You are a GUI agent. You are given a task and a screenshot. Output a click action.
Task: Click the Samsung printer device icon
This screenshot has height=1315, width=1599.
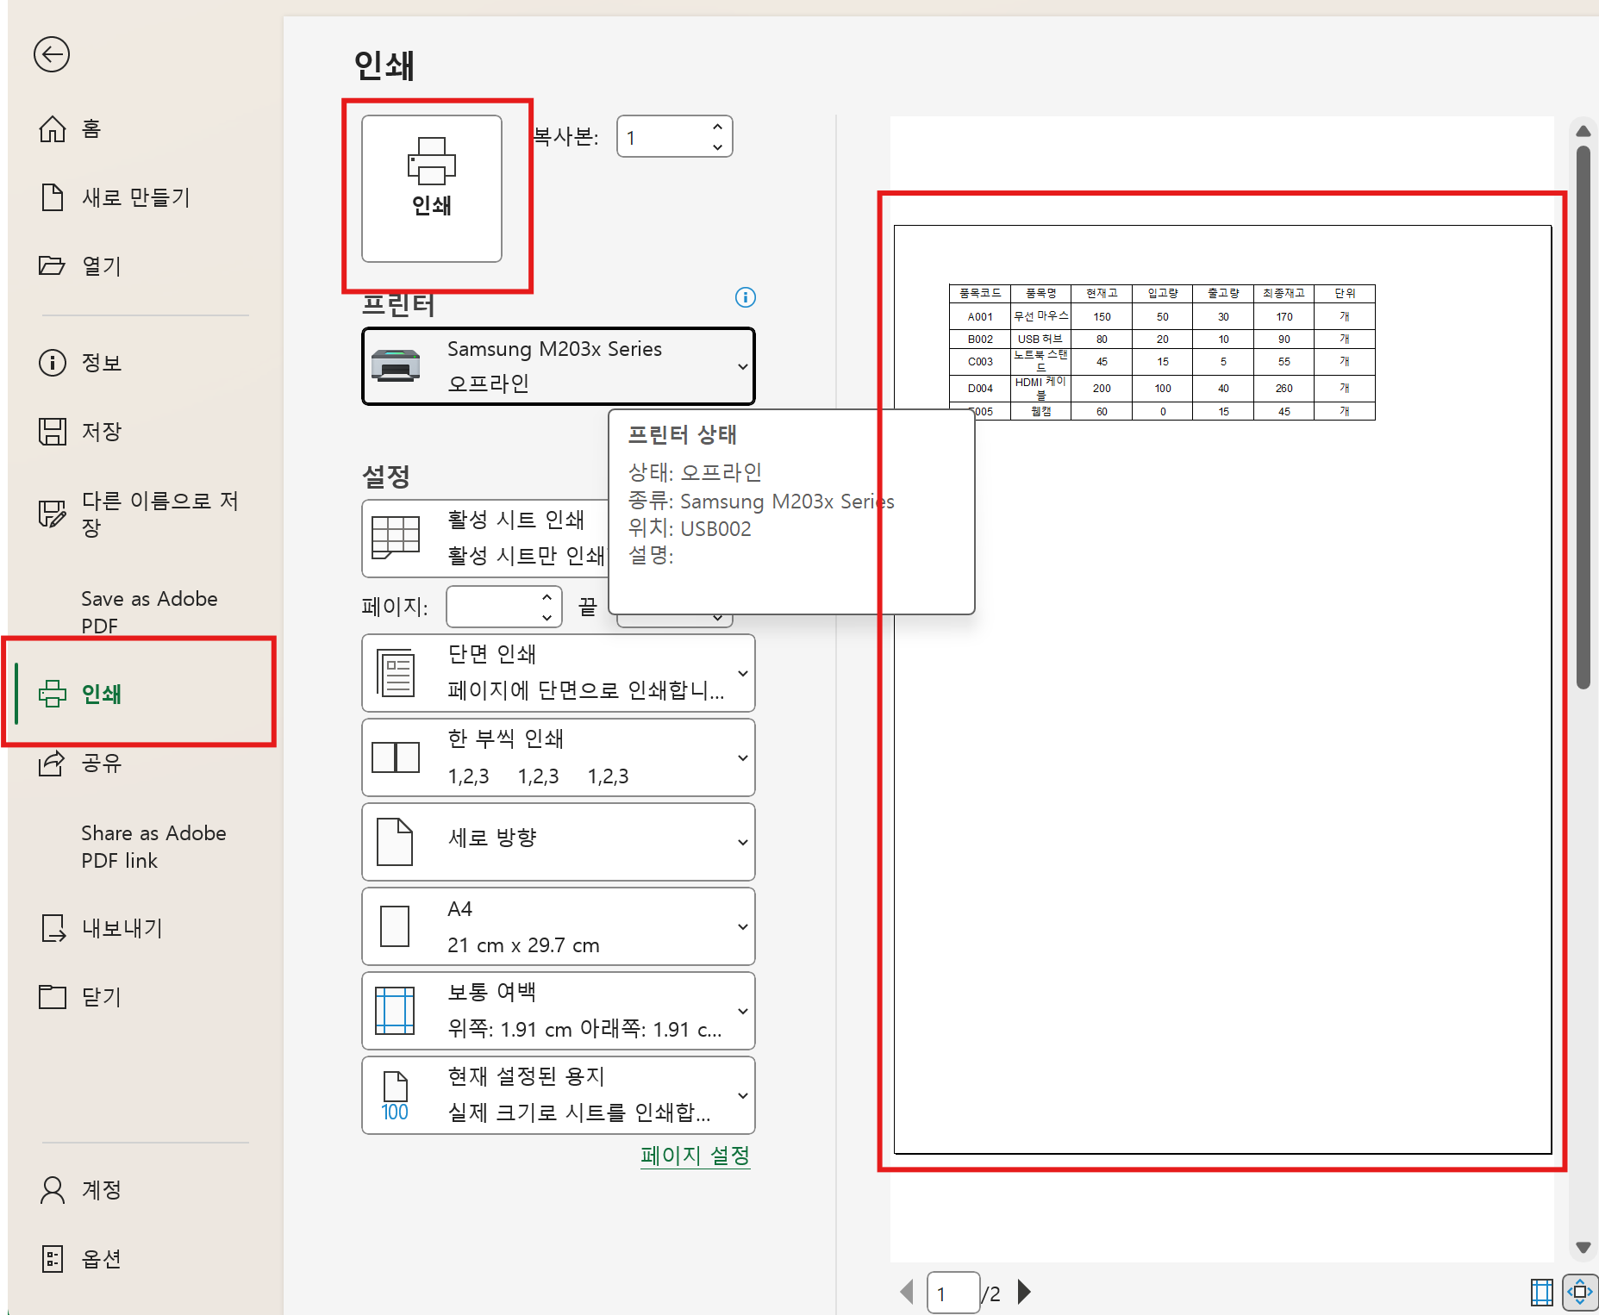[x=396, y=365]
